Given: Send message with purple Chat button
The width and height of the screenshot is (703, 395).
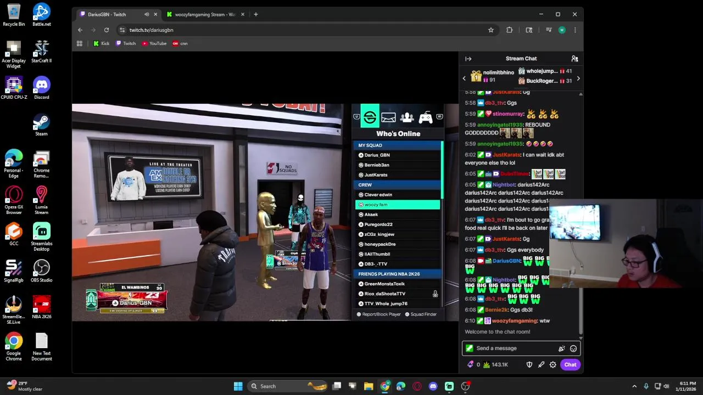Looking at the screenshot, I should click(x=570, y=365).
